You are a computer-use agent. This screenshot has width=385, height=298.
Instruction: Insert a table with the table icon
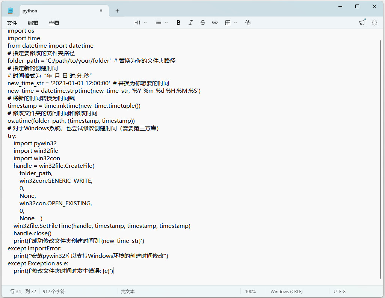(x=228, y=23)
